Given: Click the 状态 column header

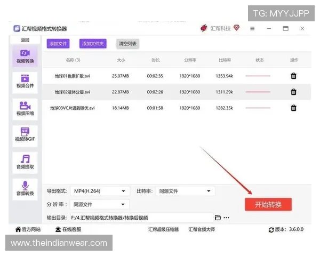Looking at the screenshot, I should click(259, 60).
